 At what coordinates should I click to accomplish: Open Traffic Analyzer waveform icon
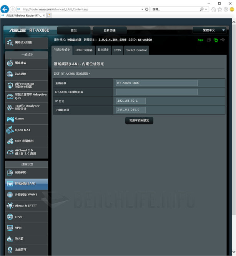(x=10, y=107)
